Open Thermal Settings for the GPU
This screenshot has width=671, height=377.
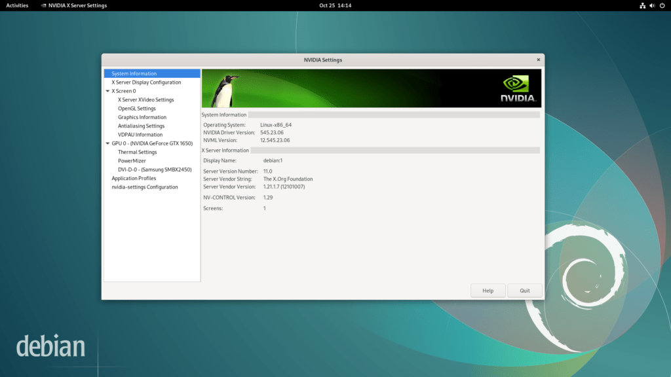pyautogui.click(x=137, y=152)
